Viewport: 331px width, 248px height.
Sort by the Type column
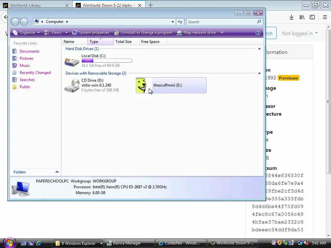click(x=101, y=42)
